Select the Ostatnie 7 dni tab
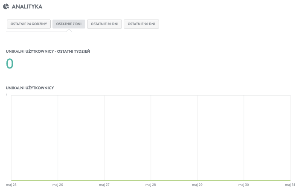The image size is (299, 191). (x=69, y=24)
